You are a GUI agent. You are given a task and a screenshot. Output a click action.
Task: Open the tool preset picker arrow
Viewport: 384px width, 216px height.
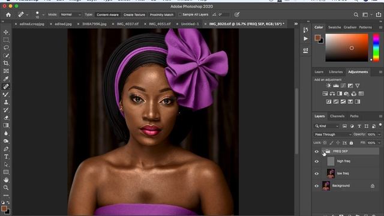[x=27, y=15]
